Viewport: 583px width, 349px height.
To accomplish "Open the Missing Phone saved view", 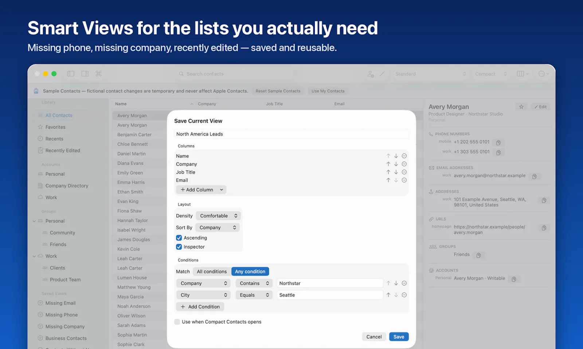I will point(61,315).
